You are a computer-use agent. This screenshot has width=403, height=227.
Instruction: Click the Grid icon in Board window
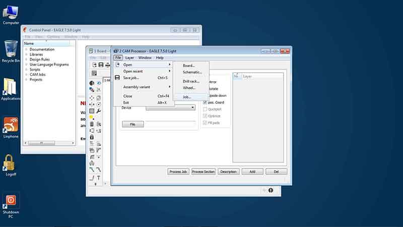[x=94, y=73]
